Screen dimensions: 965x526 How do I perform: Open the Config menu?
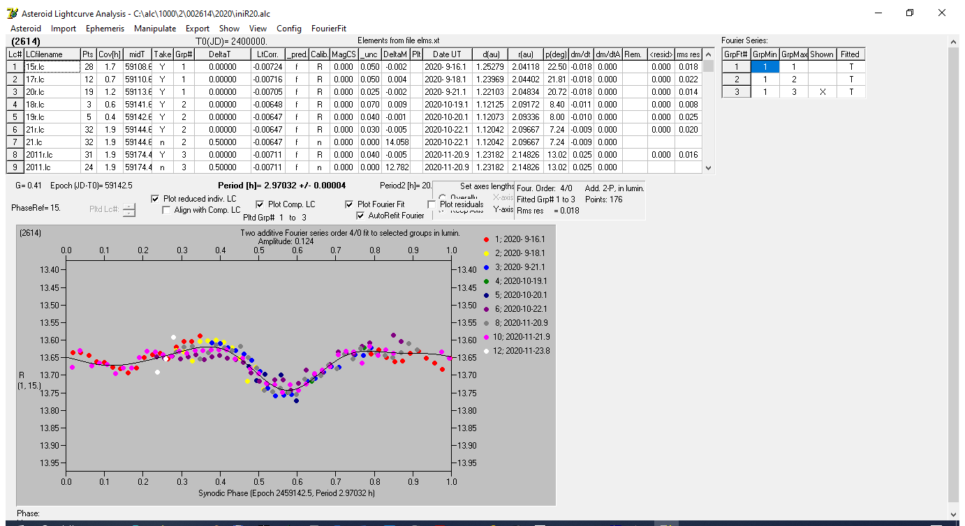point(289,29)
